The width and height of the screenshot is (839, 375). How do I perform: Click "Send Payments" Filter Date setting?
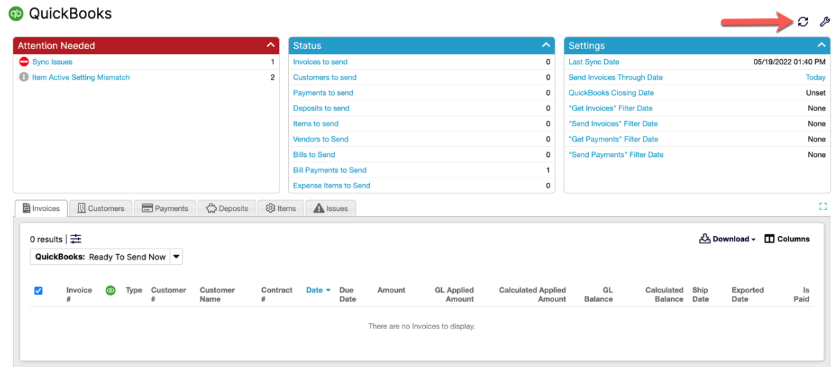coord(615,154)
